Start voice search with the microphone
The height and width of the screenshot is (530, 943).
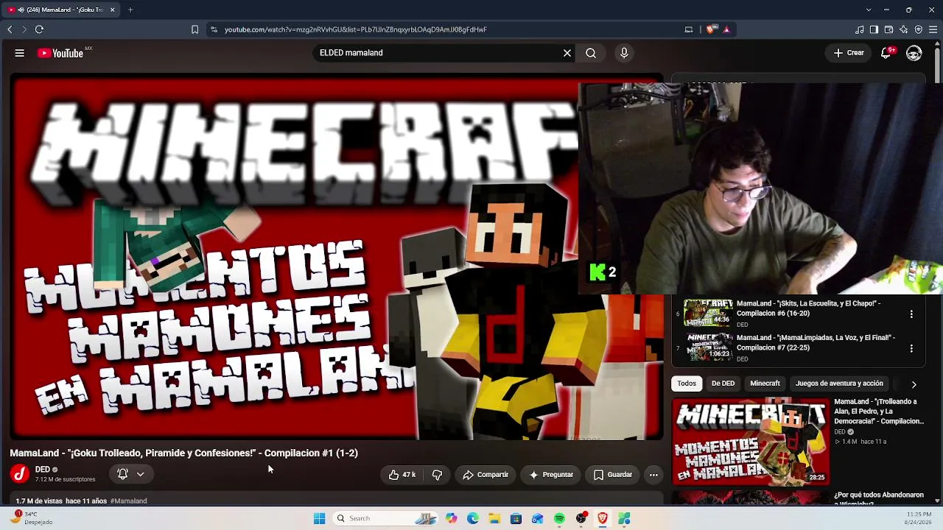tap(624, 53)
